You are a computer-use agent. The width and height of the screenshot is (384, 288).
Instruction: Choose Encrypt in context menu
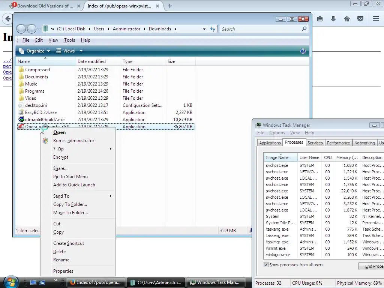[60, 157]
